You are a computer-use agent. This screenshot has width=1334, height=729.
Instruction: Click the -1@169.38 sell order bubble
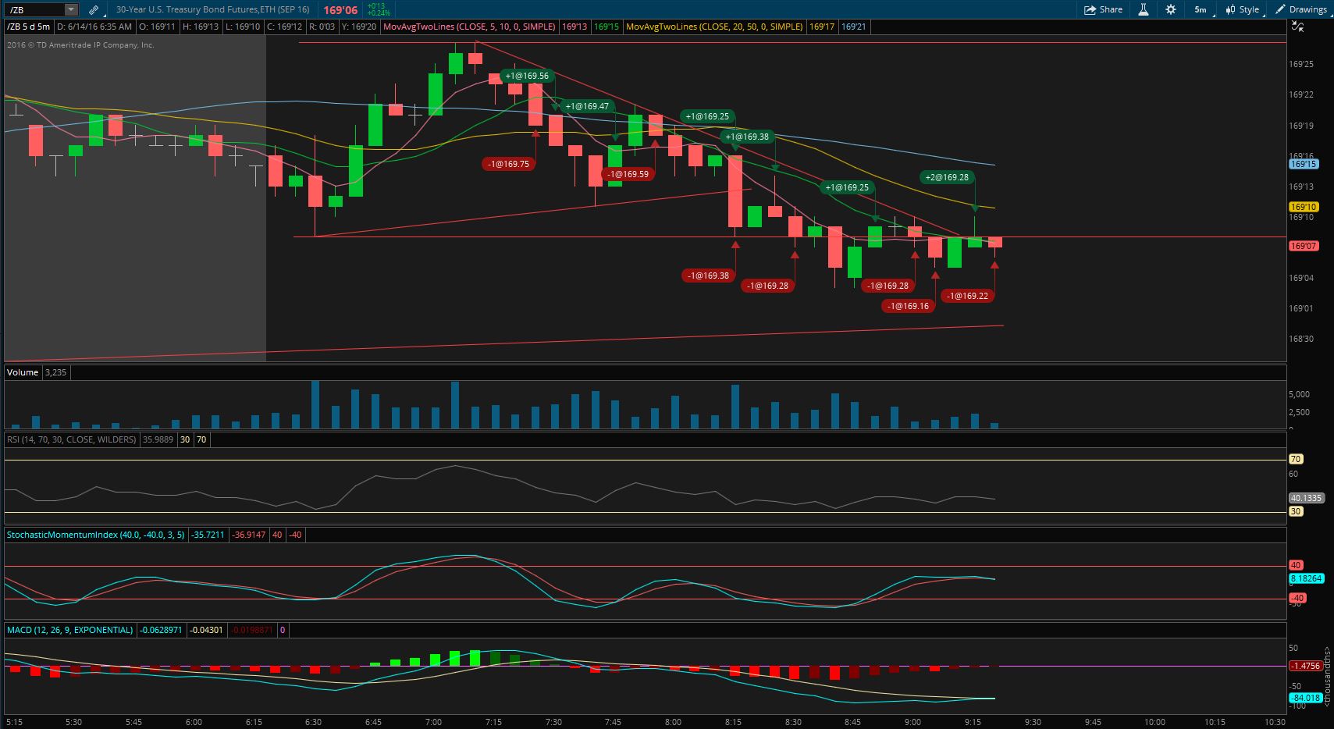pyautogui.click(x=708, y=276)
